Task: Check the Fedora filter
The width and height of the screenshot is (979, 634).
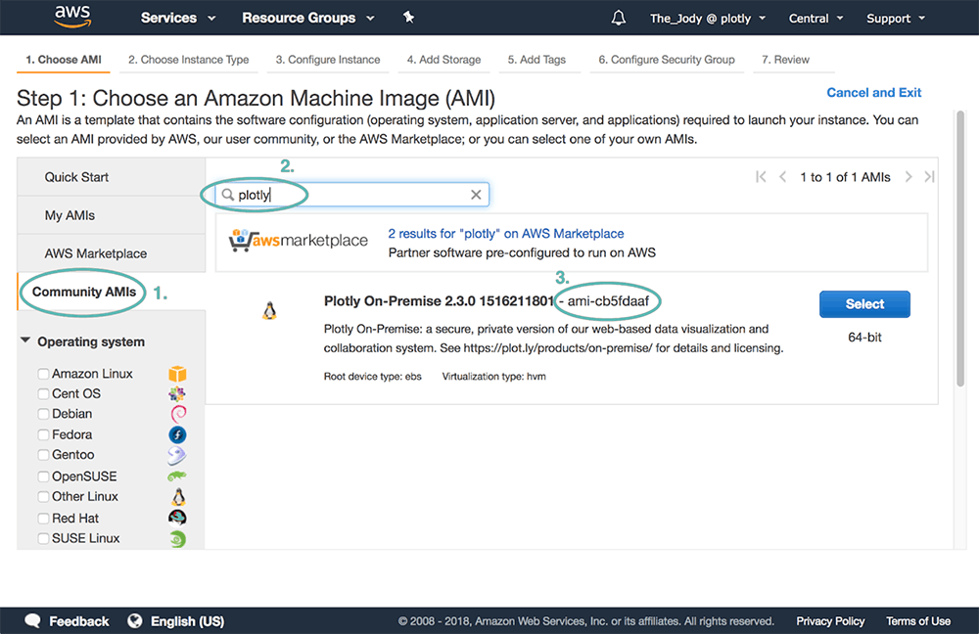Action: 43,434
